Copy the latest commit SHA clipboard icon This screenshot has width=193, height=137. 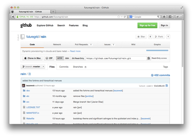point(167,85)
